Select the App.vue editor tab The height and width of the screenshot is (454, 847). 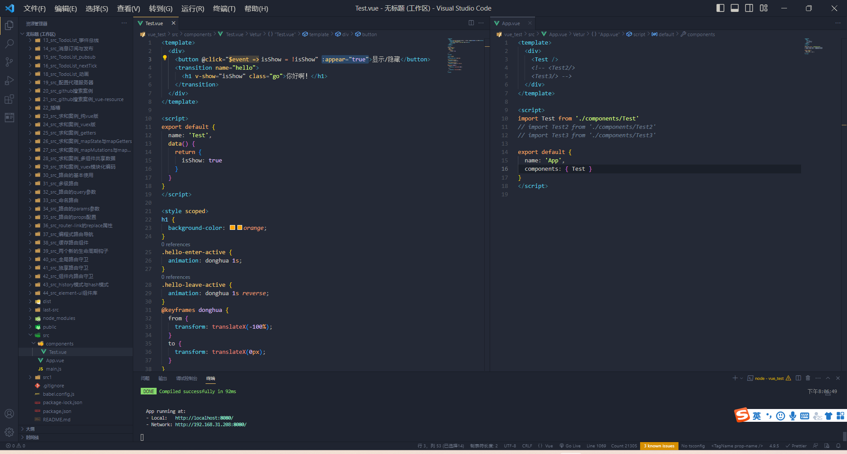[511, 23]
